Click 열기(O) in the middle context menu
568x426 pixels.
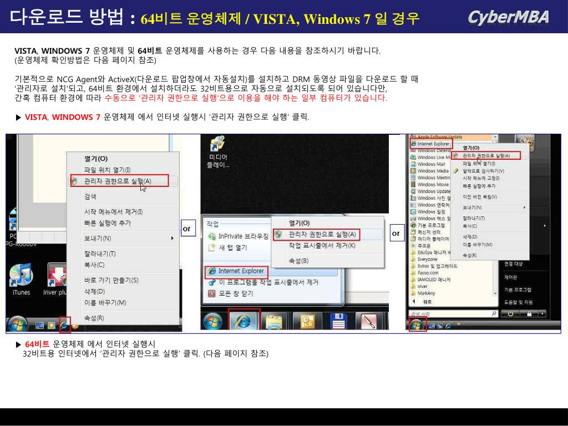(x=299, y=223)
